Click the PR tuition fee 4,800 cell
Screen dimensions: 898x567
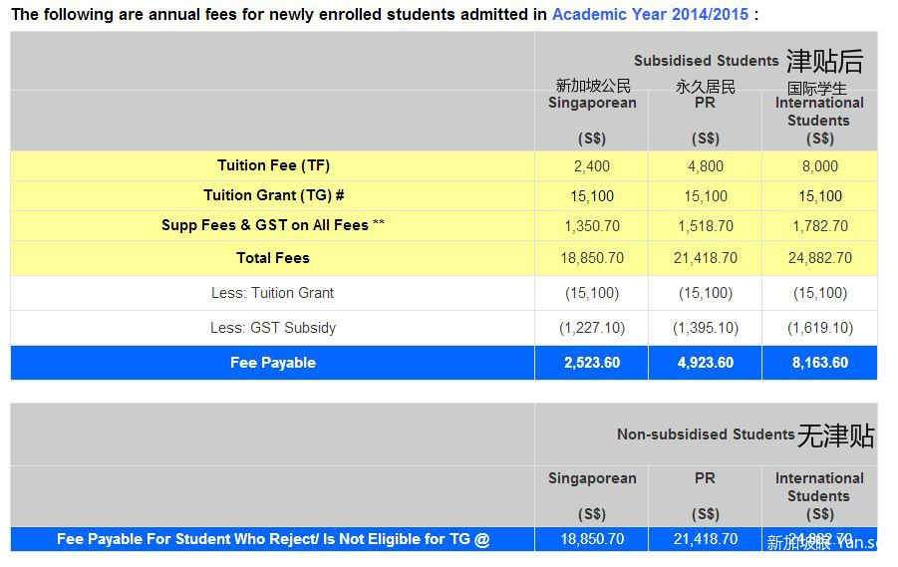point(706,166)
